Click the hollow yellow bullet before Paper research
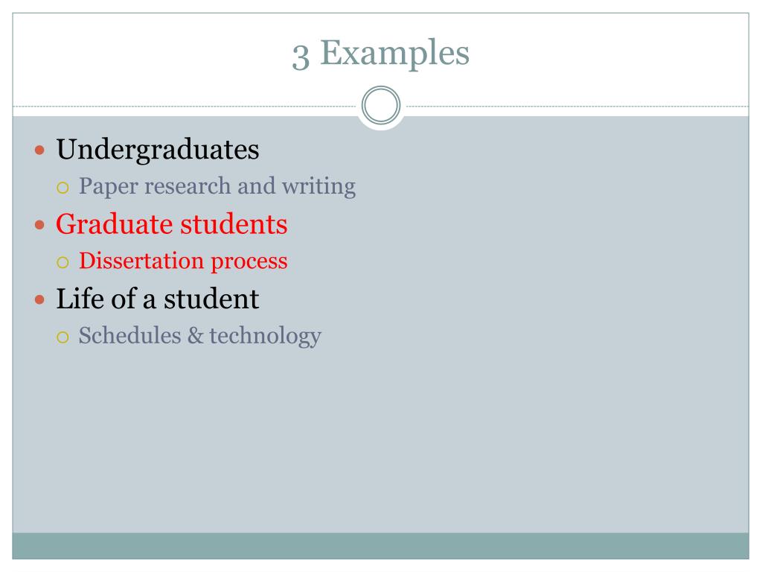 pos(63,188)
